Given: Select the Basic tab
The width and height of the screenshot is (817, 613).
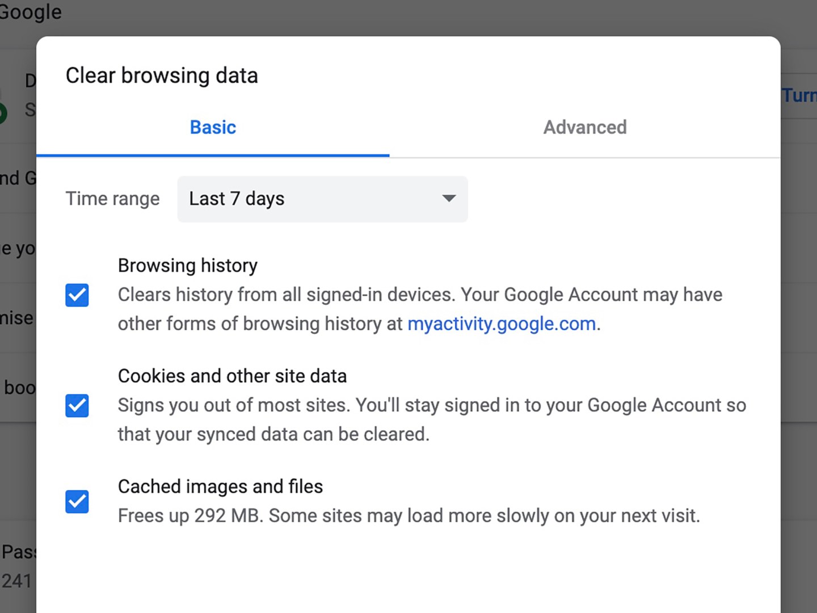Looking at the screenshot, I should (x=213, y=127).
